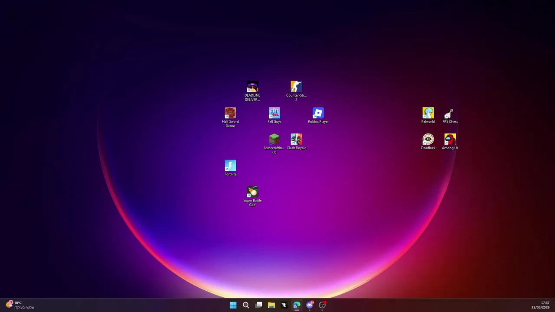Select the Minecraft installer (1) icon
The width and height of the screenshot is (555, 312).
coord(274,144)
